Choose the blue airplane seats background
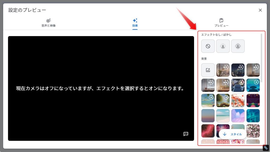270x152 pixels. 238,85
